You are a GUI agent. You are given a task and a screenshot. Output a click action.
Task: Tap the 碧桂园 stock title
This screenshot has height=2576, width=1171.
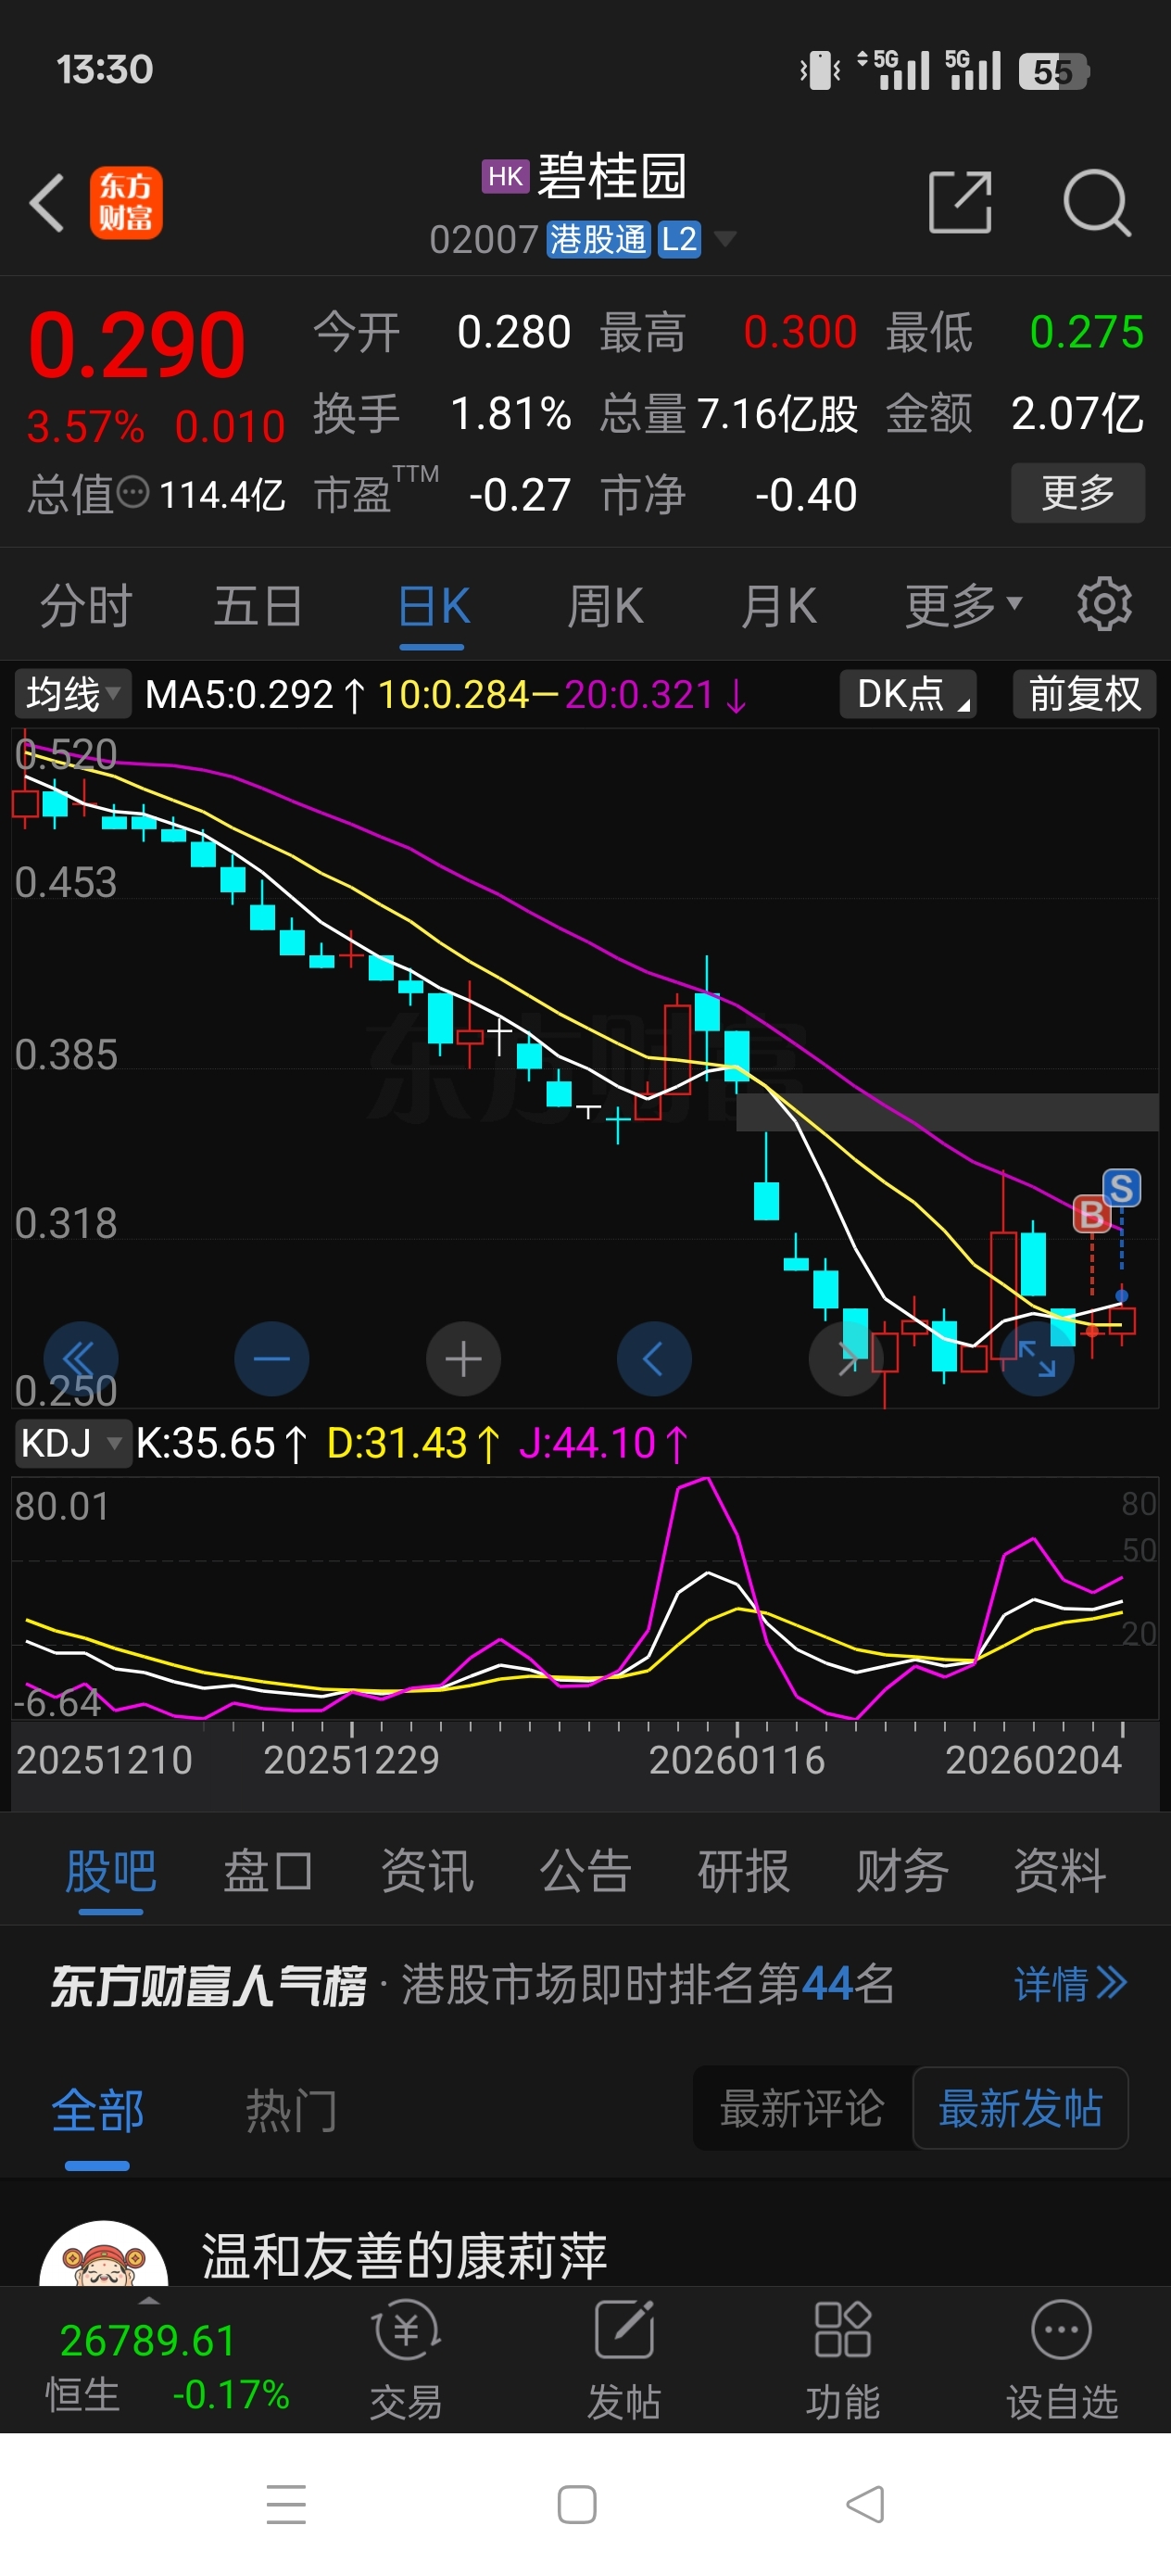tap(612, 177)
